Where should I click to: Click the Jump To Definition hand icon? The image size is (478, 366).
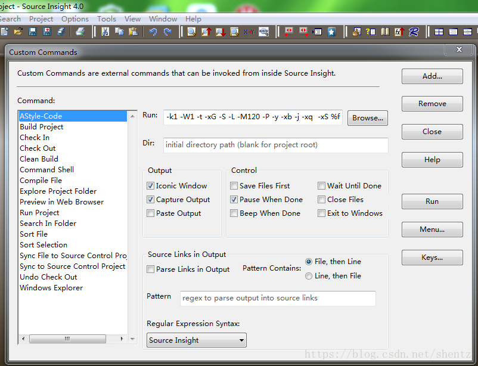pos(356,32)
